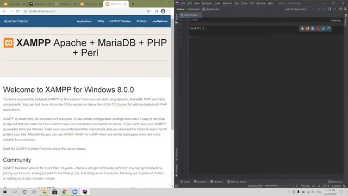Open a new browser tab

pyautogui.click(x=133, y=4)
